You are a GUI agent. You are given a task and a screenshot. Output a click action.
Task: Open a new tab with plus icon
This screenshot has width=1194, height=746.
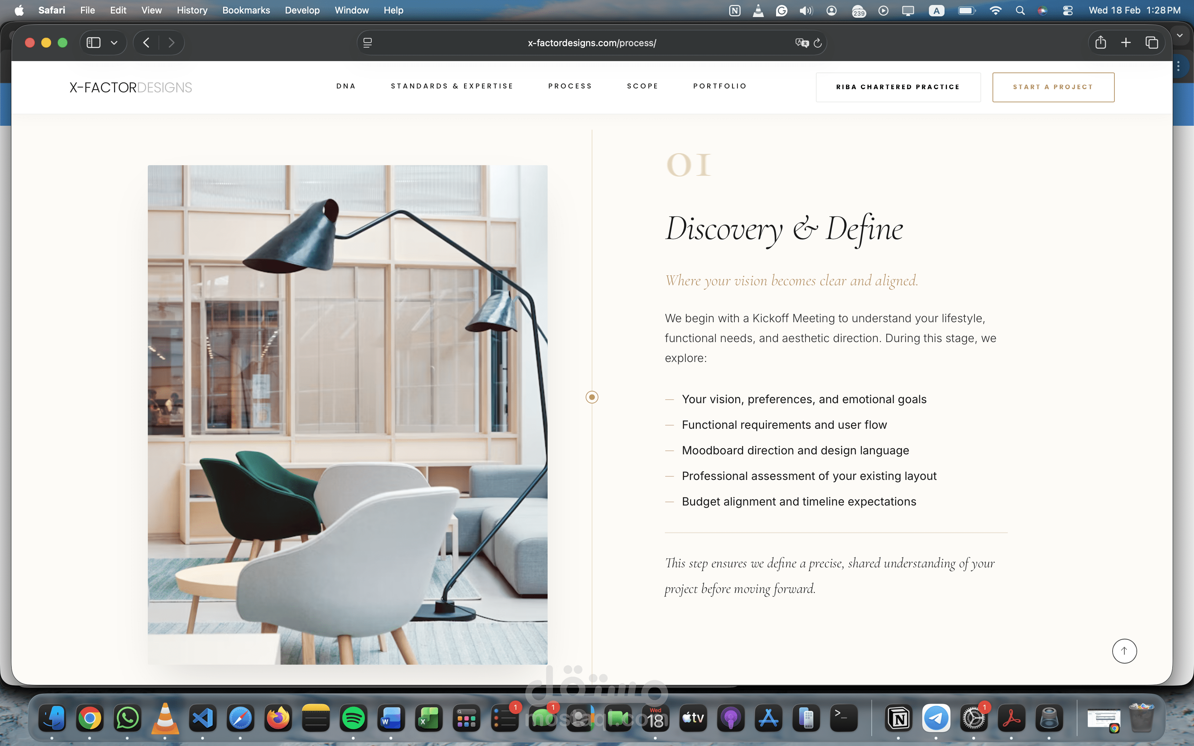(1126, 43)
